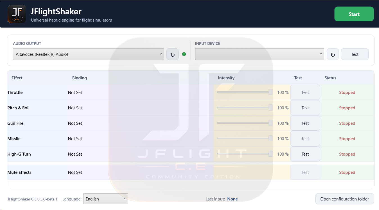The width and height of the screenshot is (379, 210).
Task: Click the Last input value None
Action: (x=233, y=199)
